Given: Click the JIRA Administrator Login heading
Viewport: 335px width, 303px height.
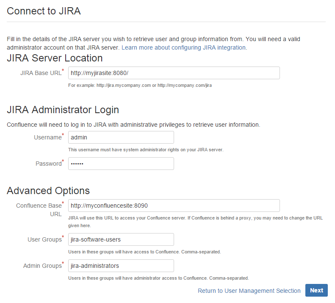Looking at the screenshot, I should point(63,110).
